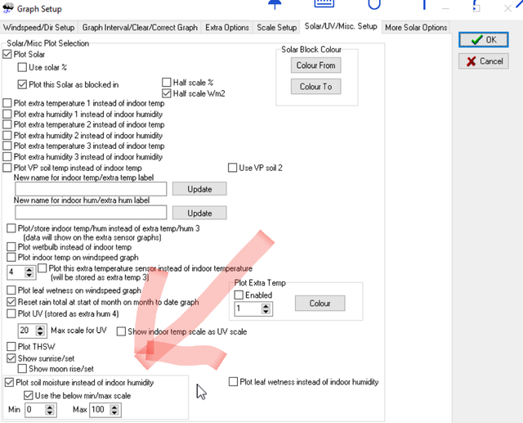Uncheck Plot soil moisture instead of indoor humidity
523x423 pixels.
pos(9,382)
